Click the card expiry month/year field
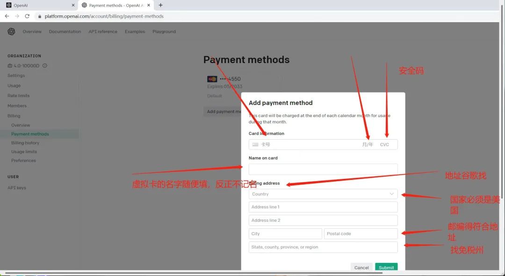Image resolution: width=505 pixels, height=276 pixels. point(368,144)
